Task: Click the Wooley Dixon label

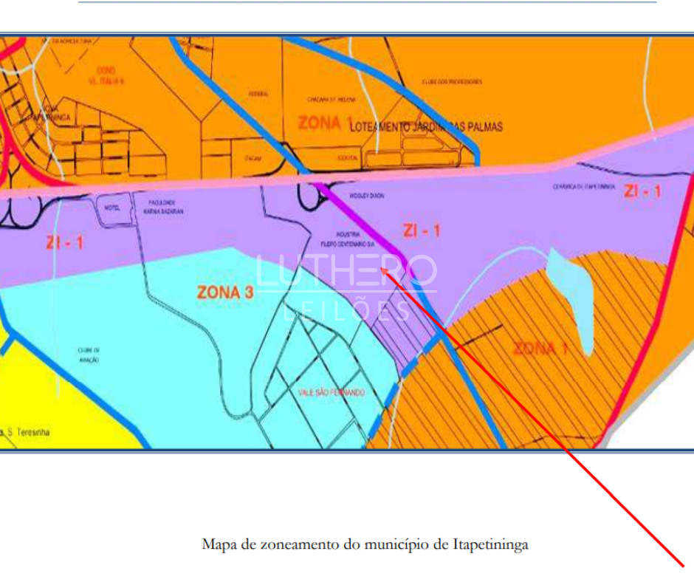Action: pos(367,196)
